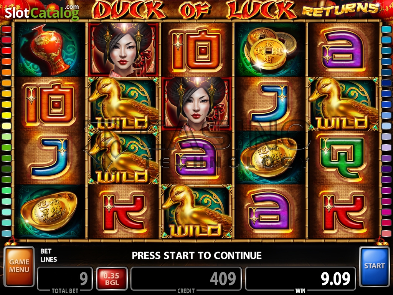Click the SlotCatalog.com logo

tap(42, 12)
